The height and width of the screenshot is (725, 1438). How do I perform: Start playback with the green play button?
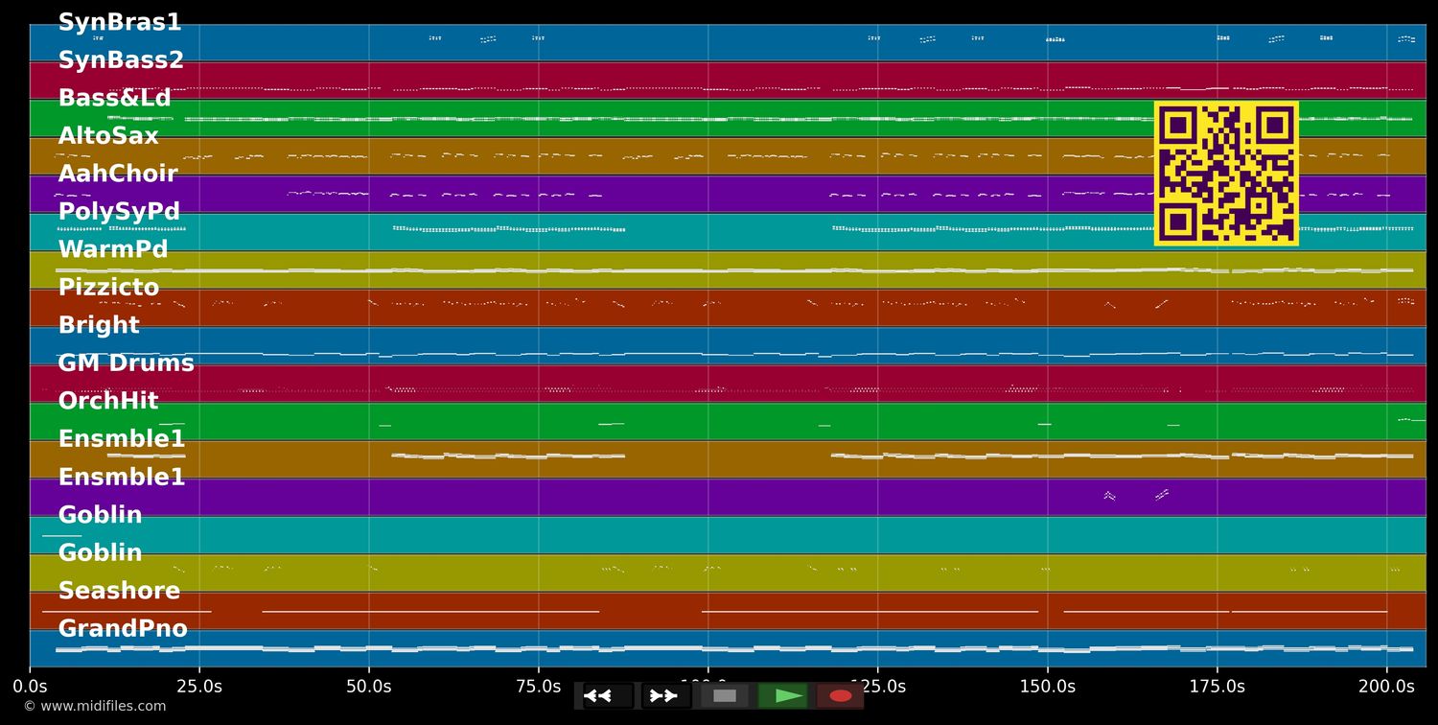(x=782, y=695)
